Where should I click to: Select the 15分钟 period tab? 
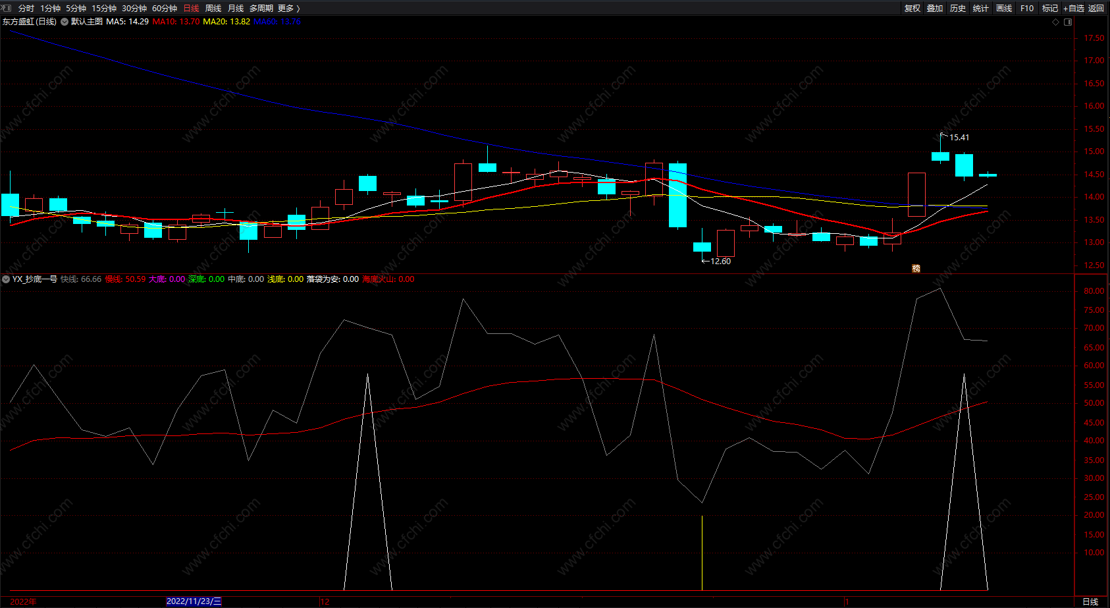(x=104, y=9)
